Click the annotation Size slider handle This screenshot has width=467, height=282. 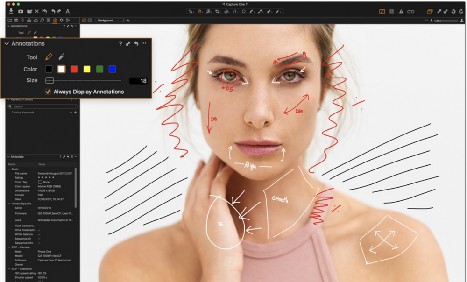50,80
